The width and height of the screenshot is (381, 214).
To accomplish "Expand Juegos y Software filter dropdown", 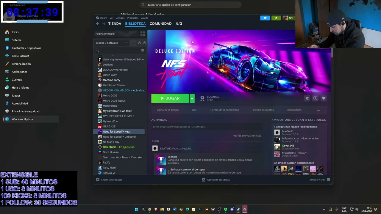I will pos(112,43).
